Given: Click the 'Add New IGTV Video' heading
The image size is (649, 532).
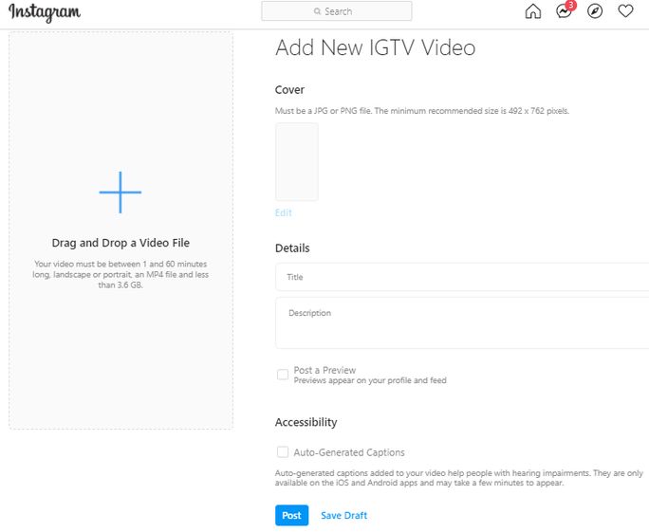Looking at the screenshot, I should click(376, 47).
